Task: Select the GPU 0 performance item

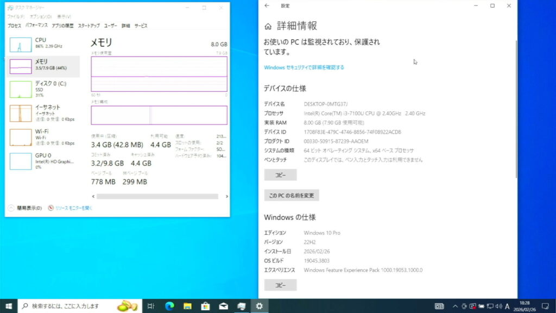Action: [x=45, y=161]
